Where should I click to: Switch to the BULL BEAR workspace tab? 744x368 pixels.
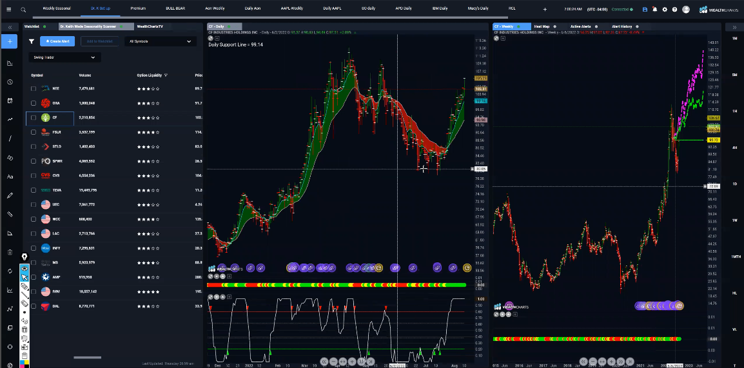point(175,8)
